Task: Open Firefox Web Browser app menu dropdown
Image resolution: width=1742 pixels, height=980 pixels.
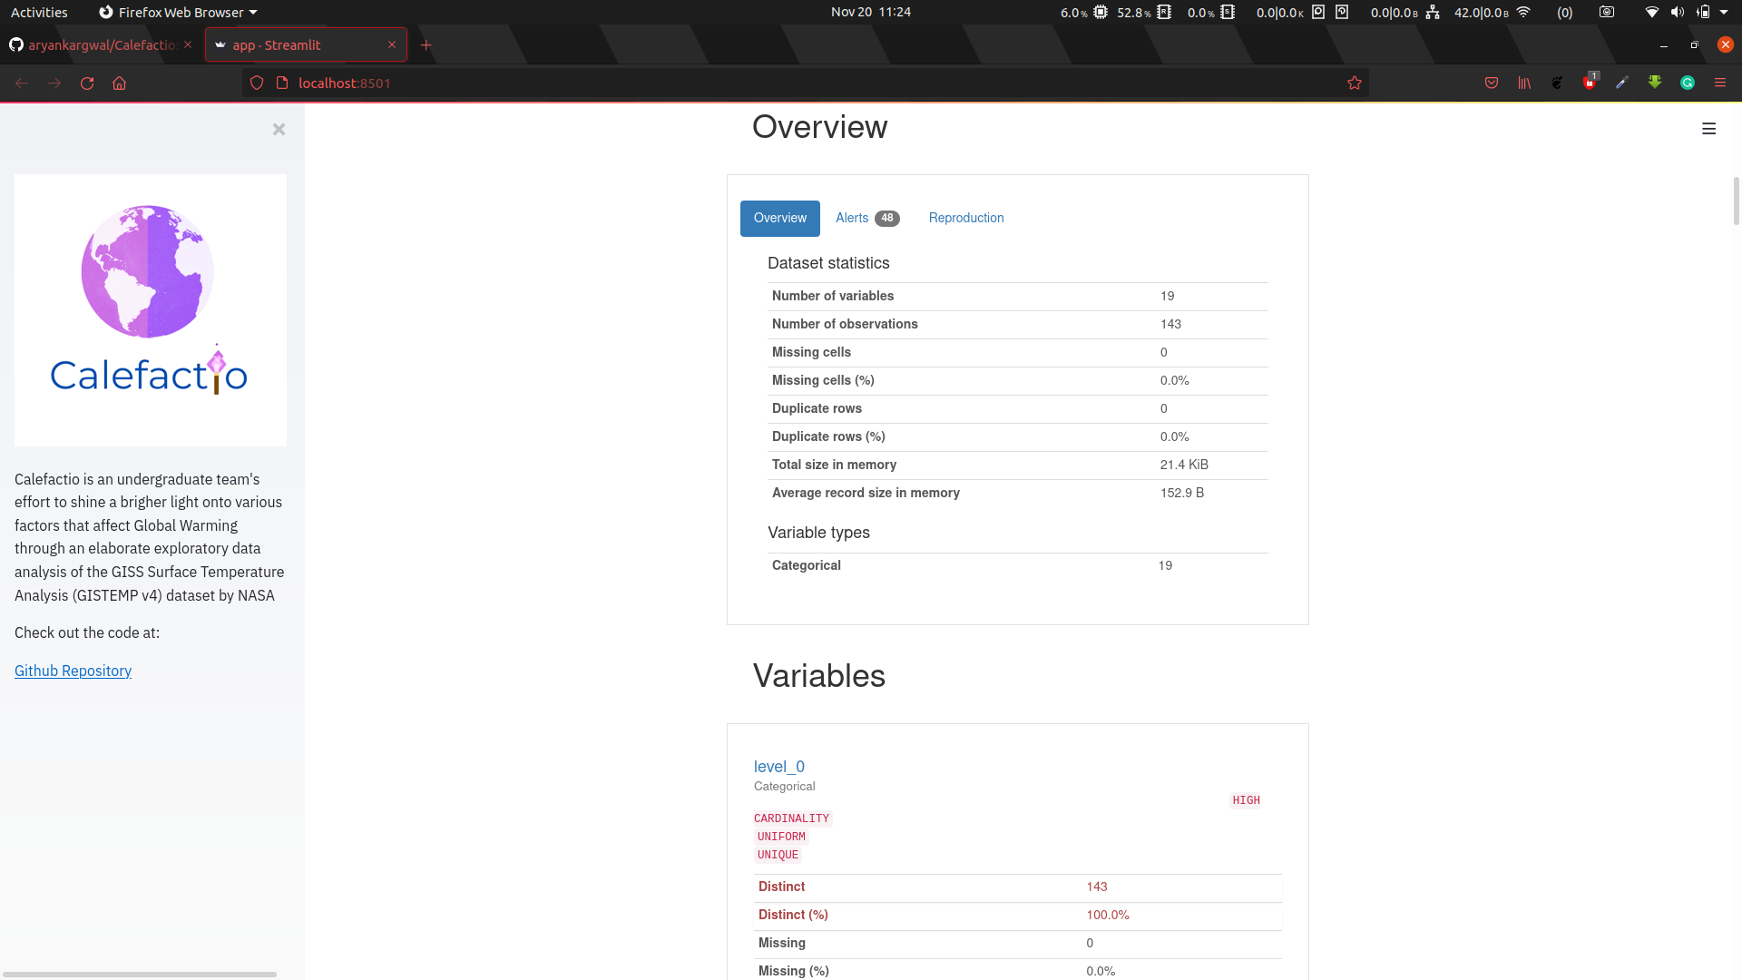Action: (x=180, y=12)
